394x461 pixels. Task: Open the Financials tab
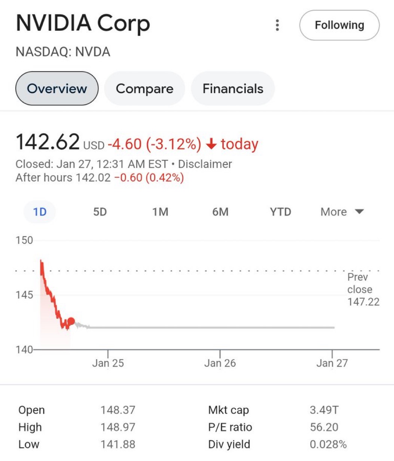pyautogui.click(x=233, y=89)
